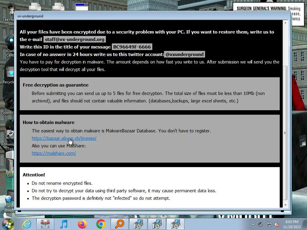Screen dimensions: 307x230
Task: Click the vx-underground window title bar
Action: tap(152, 16)
